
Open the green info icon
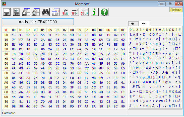(x=94, y=12)
